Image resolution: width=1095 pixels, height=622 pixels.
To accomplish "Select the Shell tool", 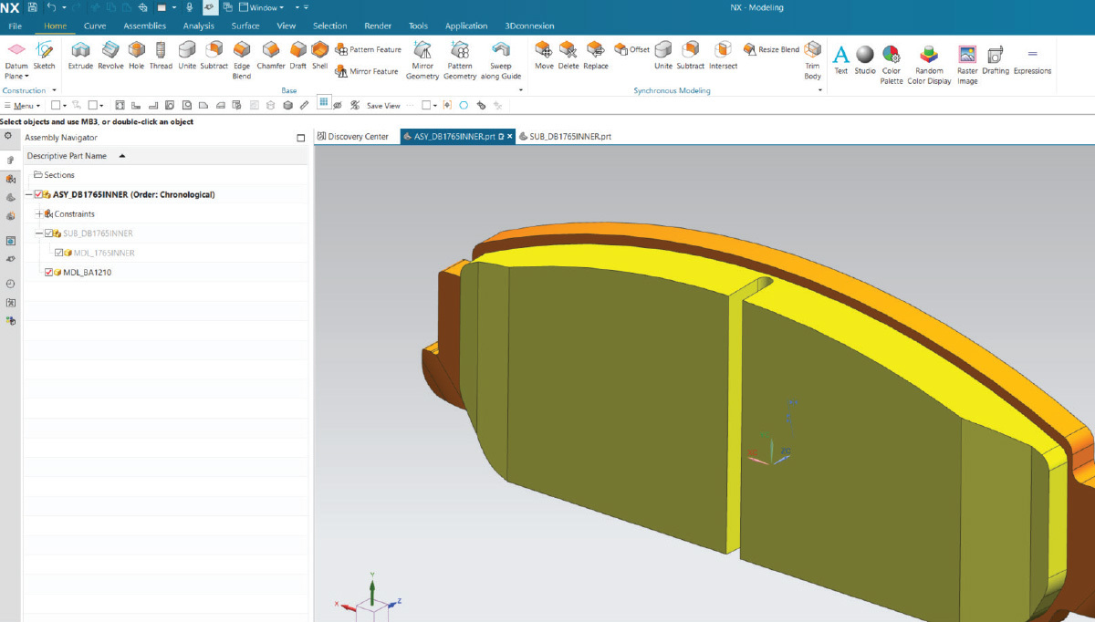I will [x=319, y=57].
